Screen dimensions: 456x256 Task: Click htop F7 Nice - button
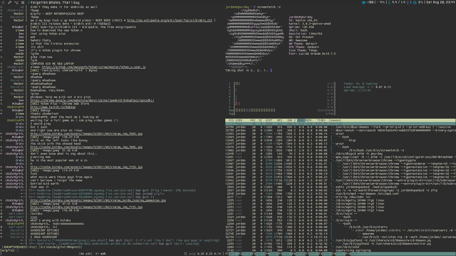(x=312, y=254)
